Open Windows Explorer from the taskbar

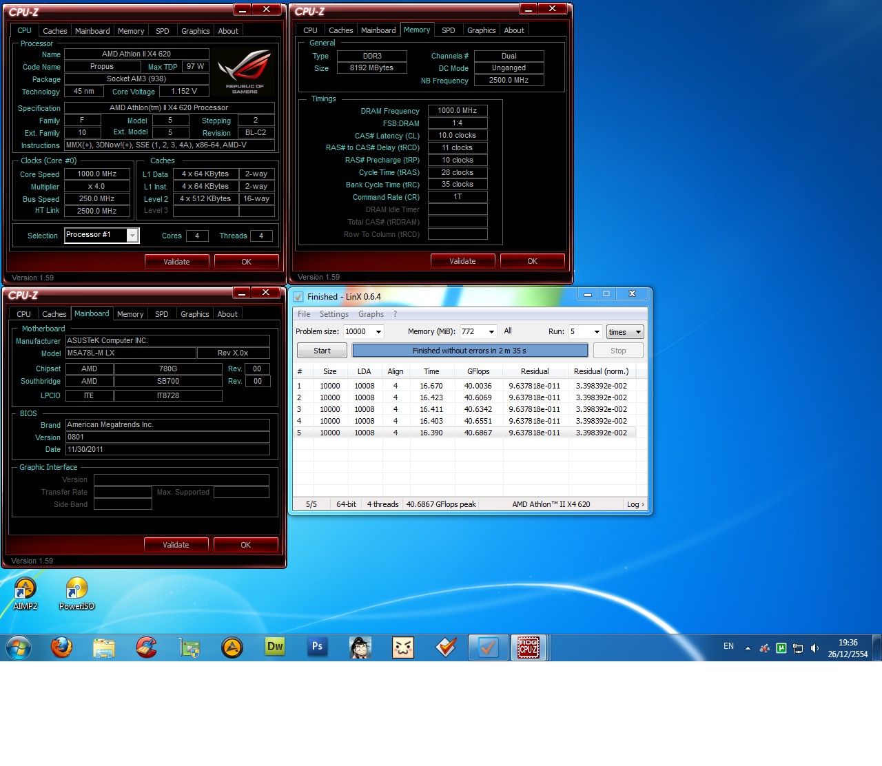tap(104, 648)
